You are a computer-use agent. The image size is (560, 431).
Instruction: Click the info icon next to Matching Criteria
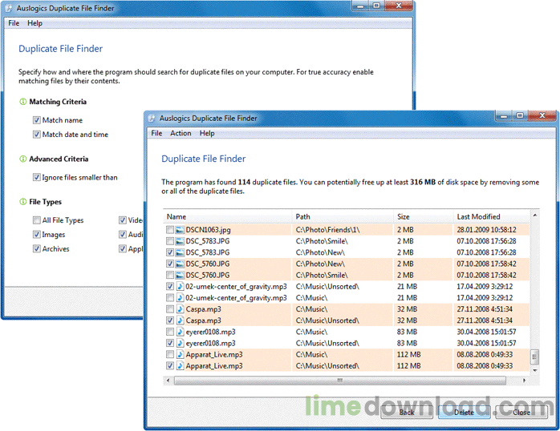[22, 102]
